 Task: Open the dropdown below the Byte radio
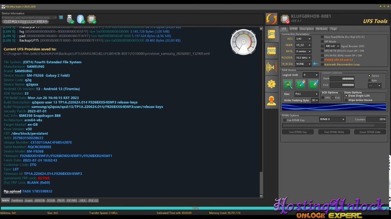[x=374, y=85]
